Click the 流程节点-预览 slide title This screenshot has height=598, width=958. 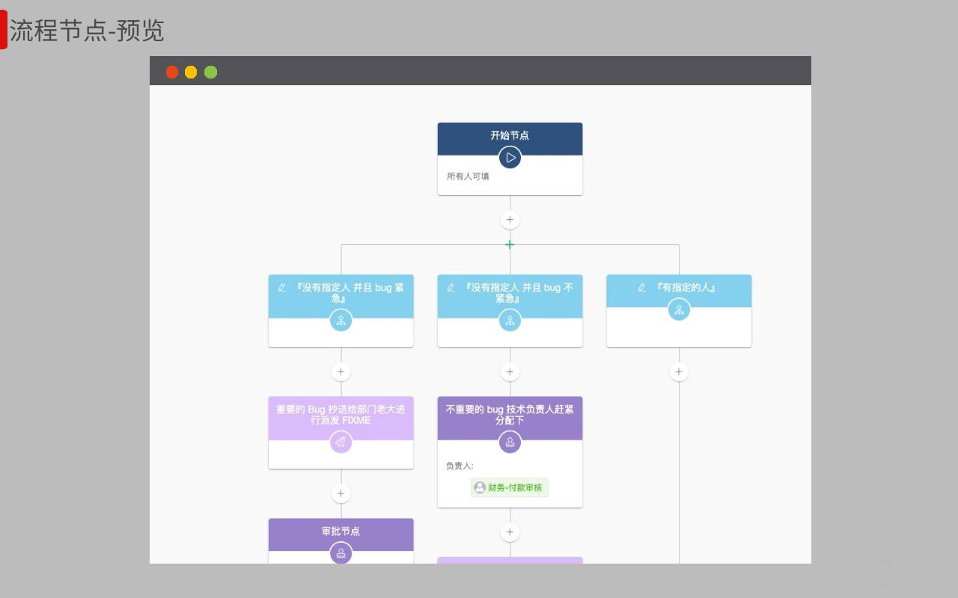click(87, 31)
